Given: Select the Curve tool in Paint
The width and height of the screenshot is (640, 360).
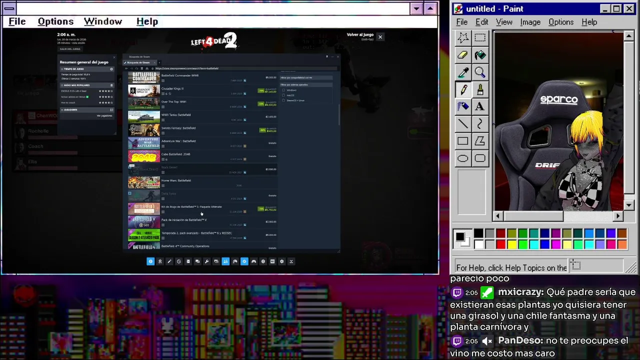Looking at the screenshot, I should click(x=480, y=124).
